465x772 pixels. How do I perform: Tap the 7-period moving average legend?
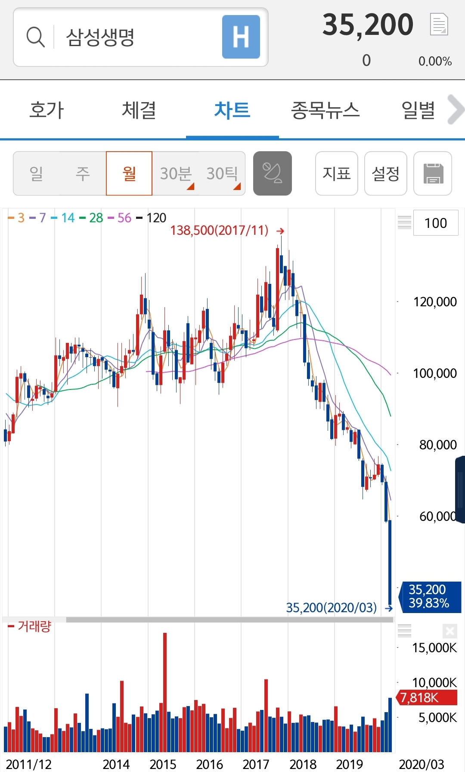[x=37, y=218]
